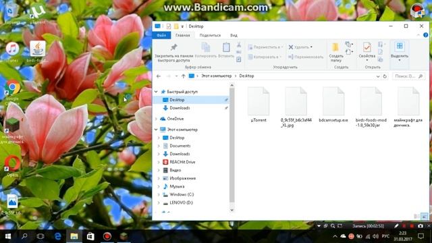Select Музыка in navigation pane
Image resolution: width=432 pixels, height=243 pixels.
(x=177, y=186)
